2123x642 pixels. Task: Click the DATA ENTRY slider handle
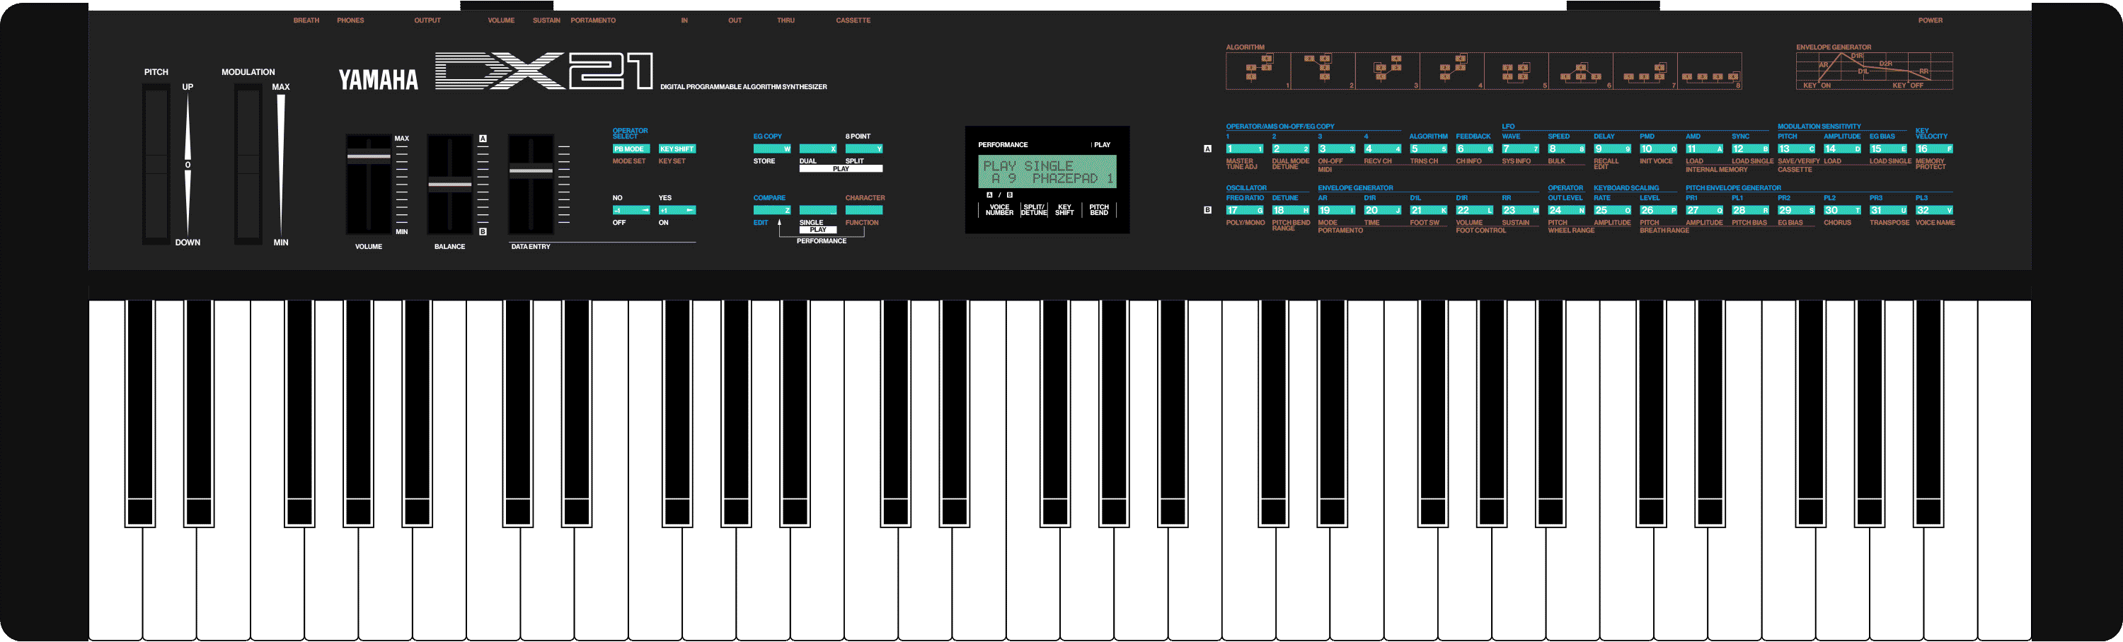tap(531, 171)
